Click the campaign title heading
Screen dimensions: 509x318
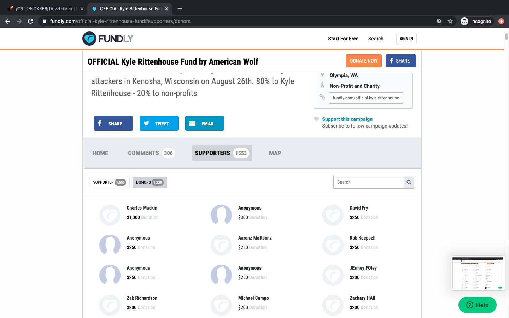point(173,62)
